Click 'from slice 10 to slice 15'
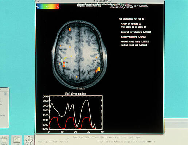This screenshot has height=145, width=188. (x=133, y=27)
